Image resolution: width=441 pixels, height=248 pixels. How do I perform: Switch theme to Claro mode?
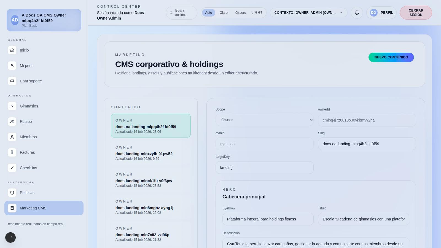[224, 13]
